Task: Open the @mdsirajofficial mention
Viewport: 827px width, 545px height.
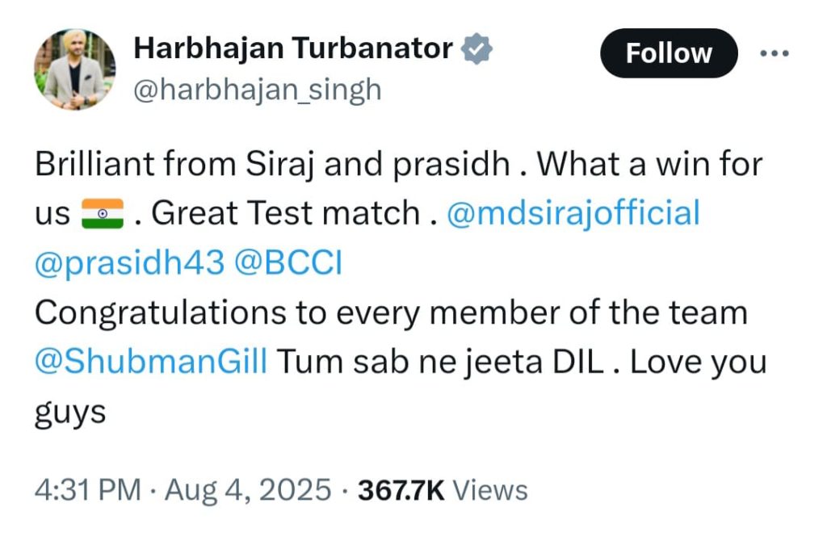Action: click(x=573, y=214)
